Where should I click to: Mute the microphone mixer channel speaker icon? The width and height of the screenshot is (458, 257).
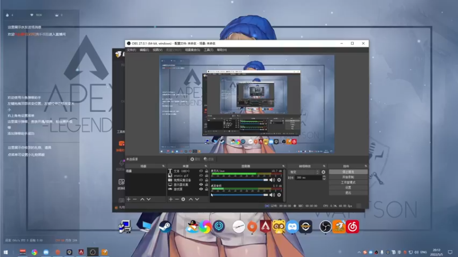point(273,180)
